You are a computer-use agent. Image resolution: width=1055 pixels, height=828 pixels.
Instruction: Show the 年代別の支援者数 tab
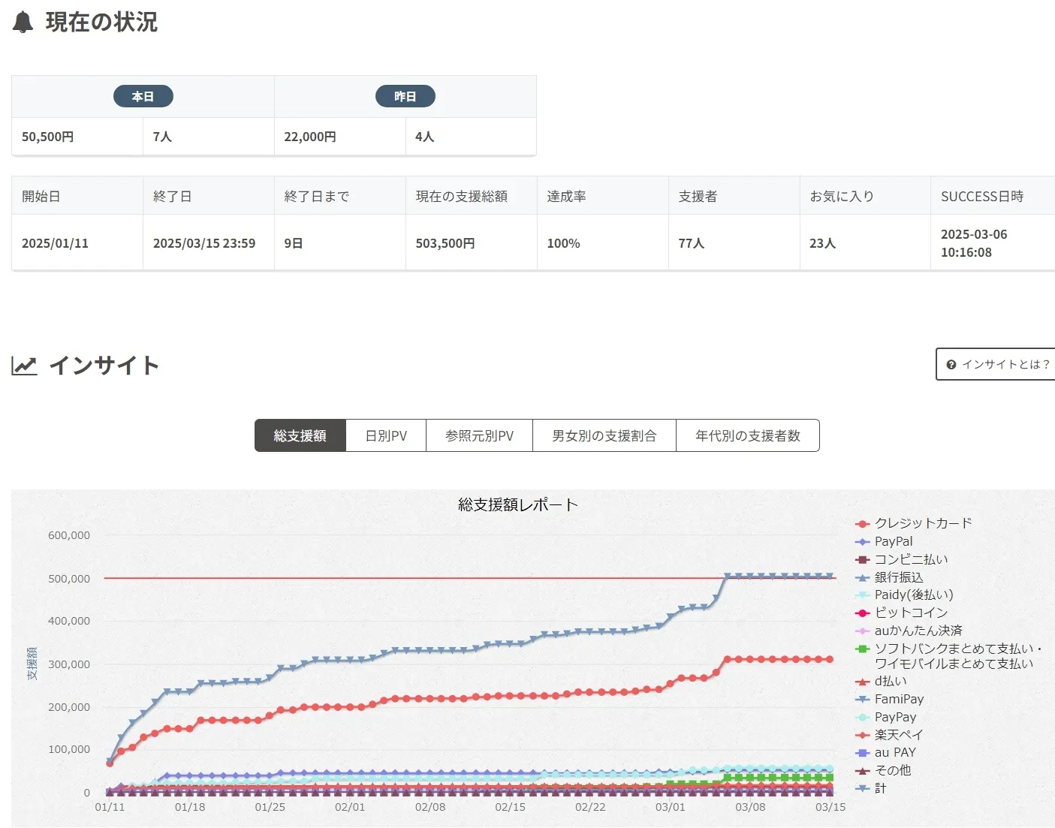[x=747, y=436]
